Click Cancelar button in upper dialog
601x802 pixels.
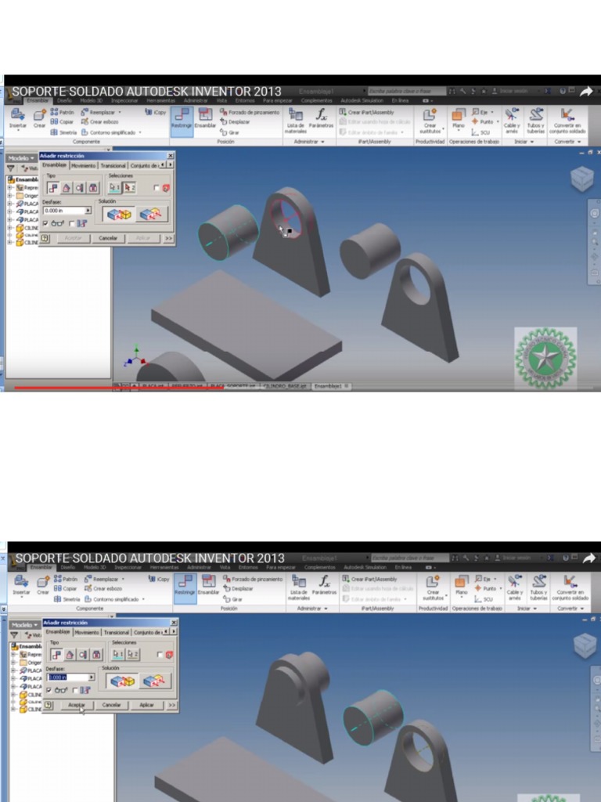(108, 238)
